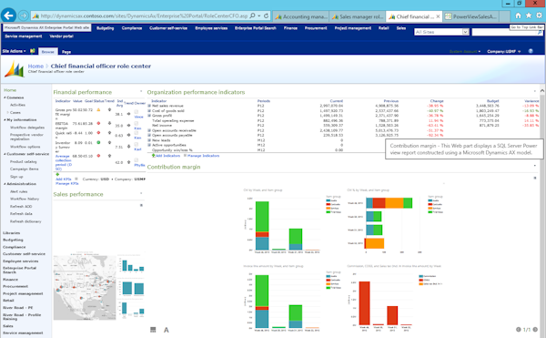Select the Browse ribbon tab
The height and width of the screenshot is (338, 546).
(x=48, y=52)
